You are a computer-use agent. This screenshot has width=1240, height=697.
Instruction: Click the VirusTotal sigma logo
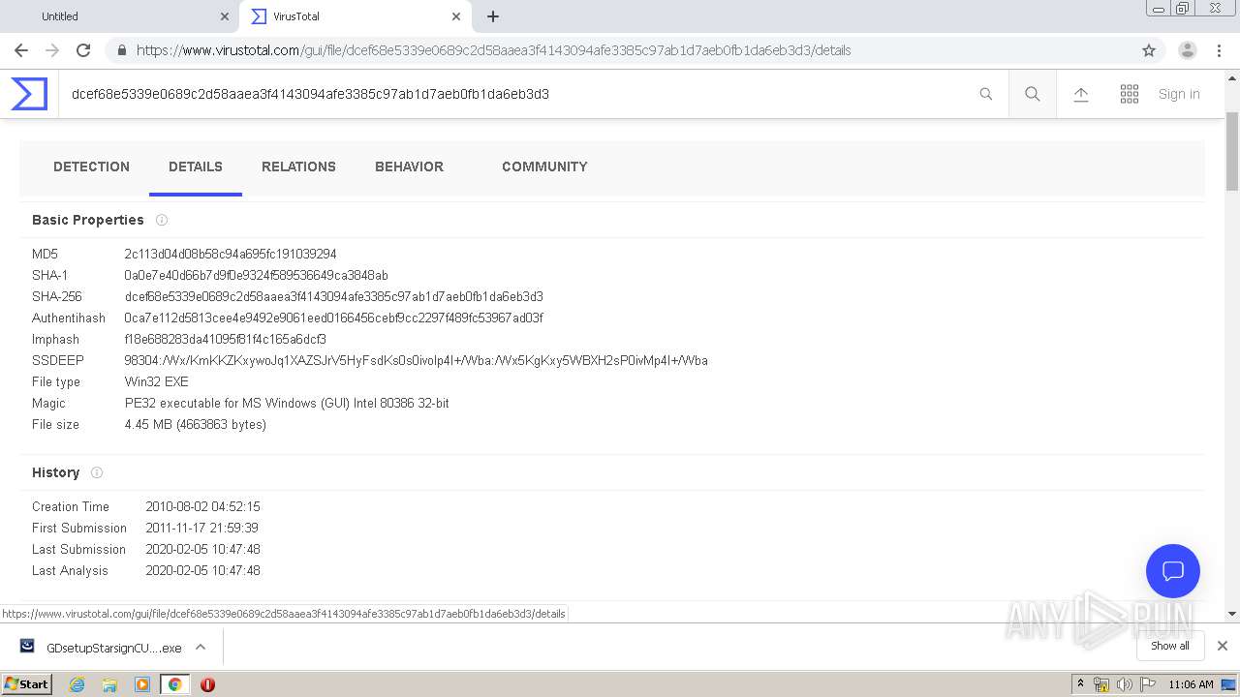point(29,94)
